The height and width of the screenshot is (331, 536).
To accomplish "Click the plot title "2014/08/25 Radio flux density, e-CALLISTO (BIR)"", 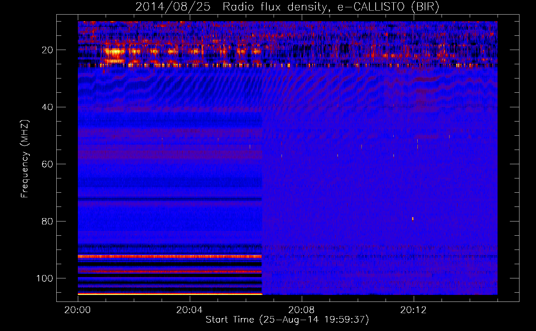I will pyautogui.click(x=287, y=7).
